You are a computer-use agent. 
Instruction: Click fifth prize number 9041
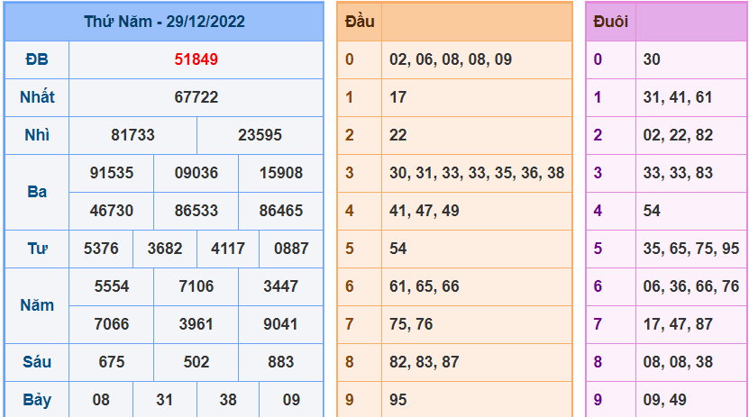pyautogui.click(x=281, y=324)
